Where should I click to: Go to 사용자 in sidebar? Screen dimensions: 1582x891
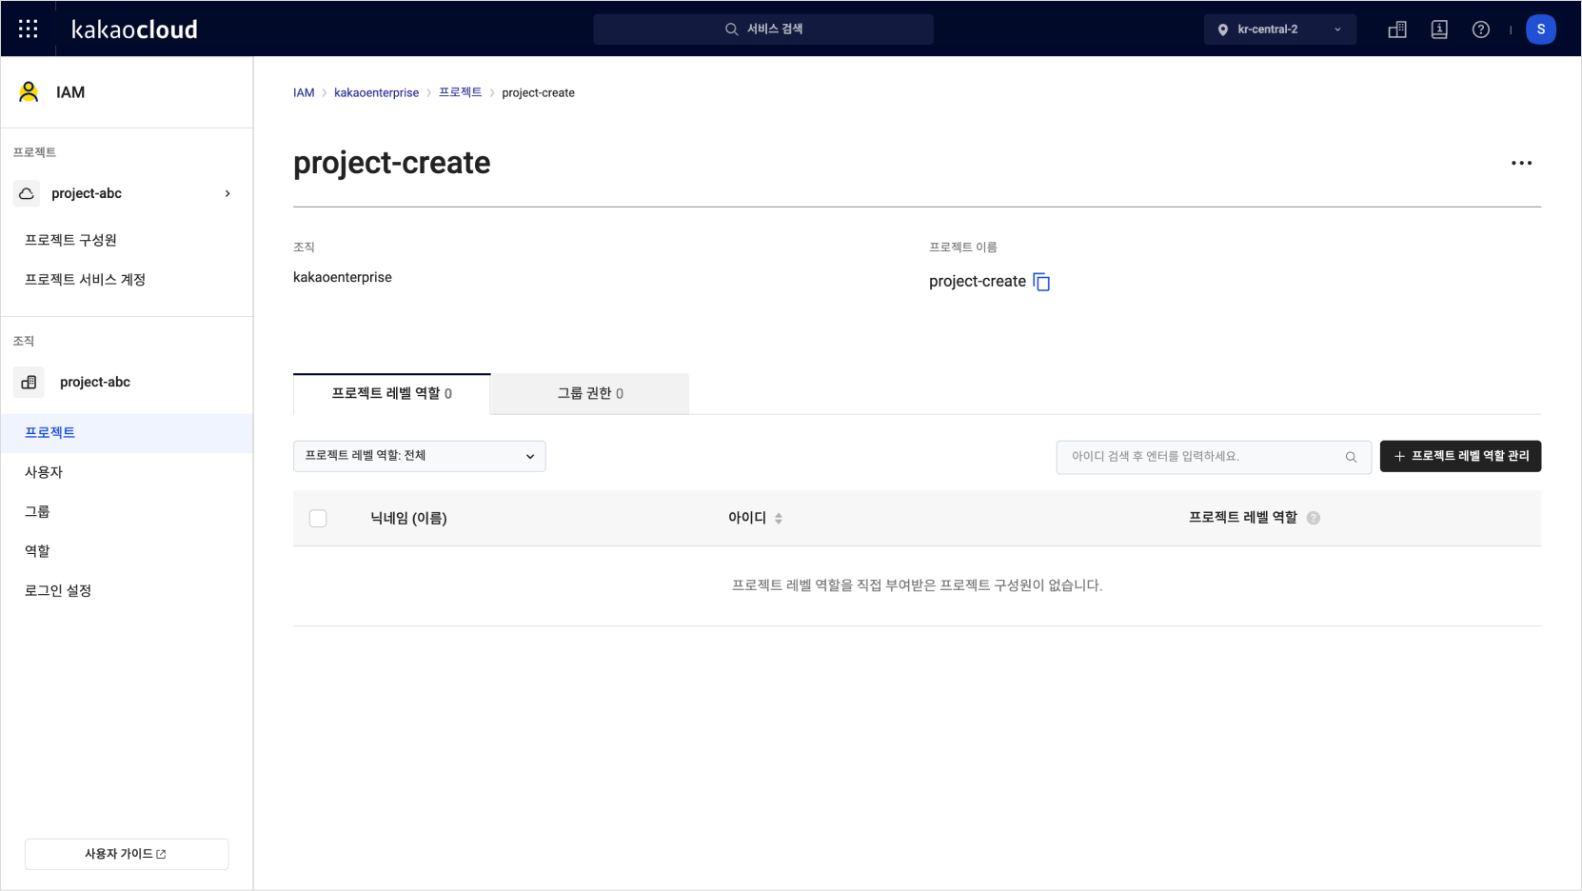44,472
